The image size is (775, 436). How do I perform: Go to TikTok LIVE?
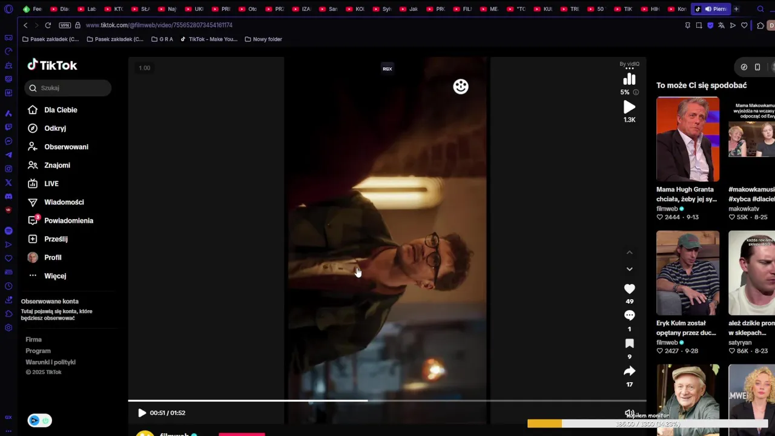[x=43, y=183]
